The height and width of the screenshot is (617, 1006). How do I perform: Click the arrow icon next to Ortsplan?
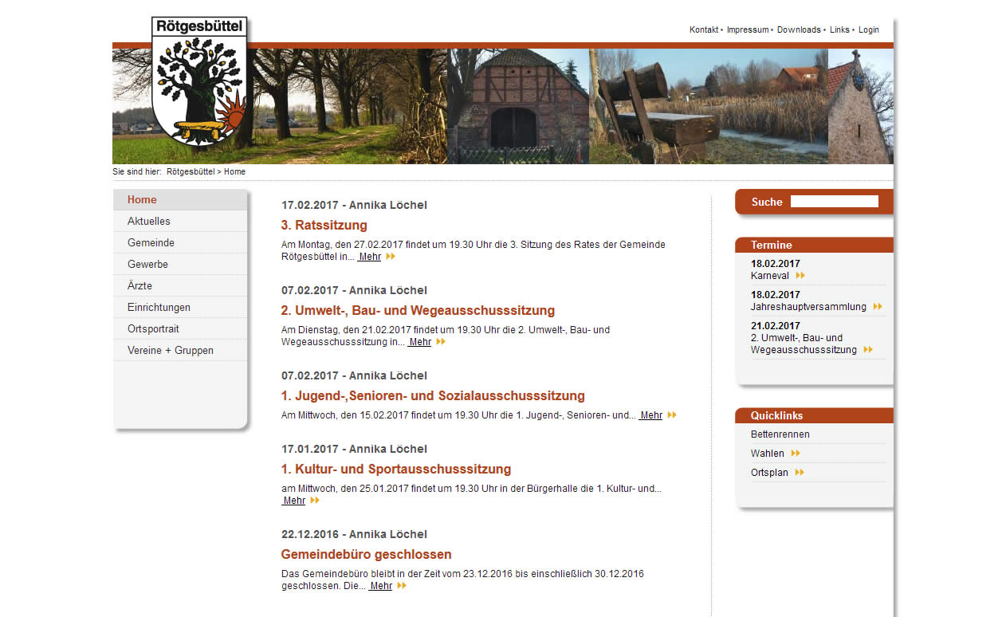point(800,473)
